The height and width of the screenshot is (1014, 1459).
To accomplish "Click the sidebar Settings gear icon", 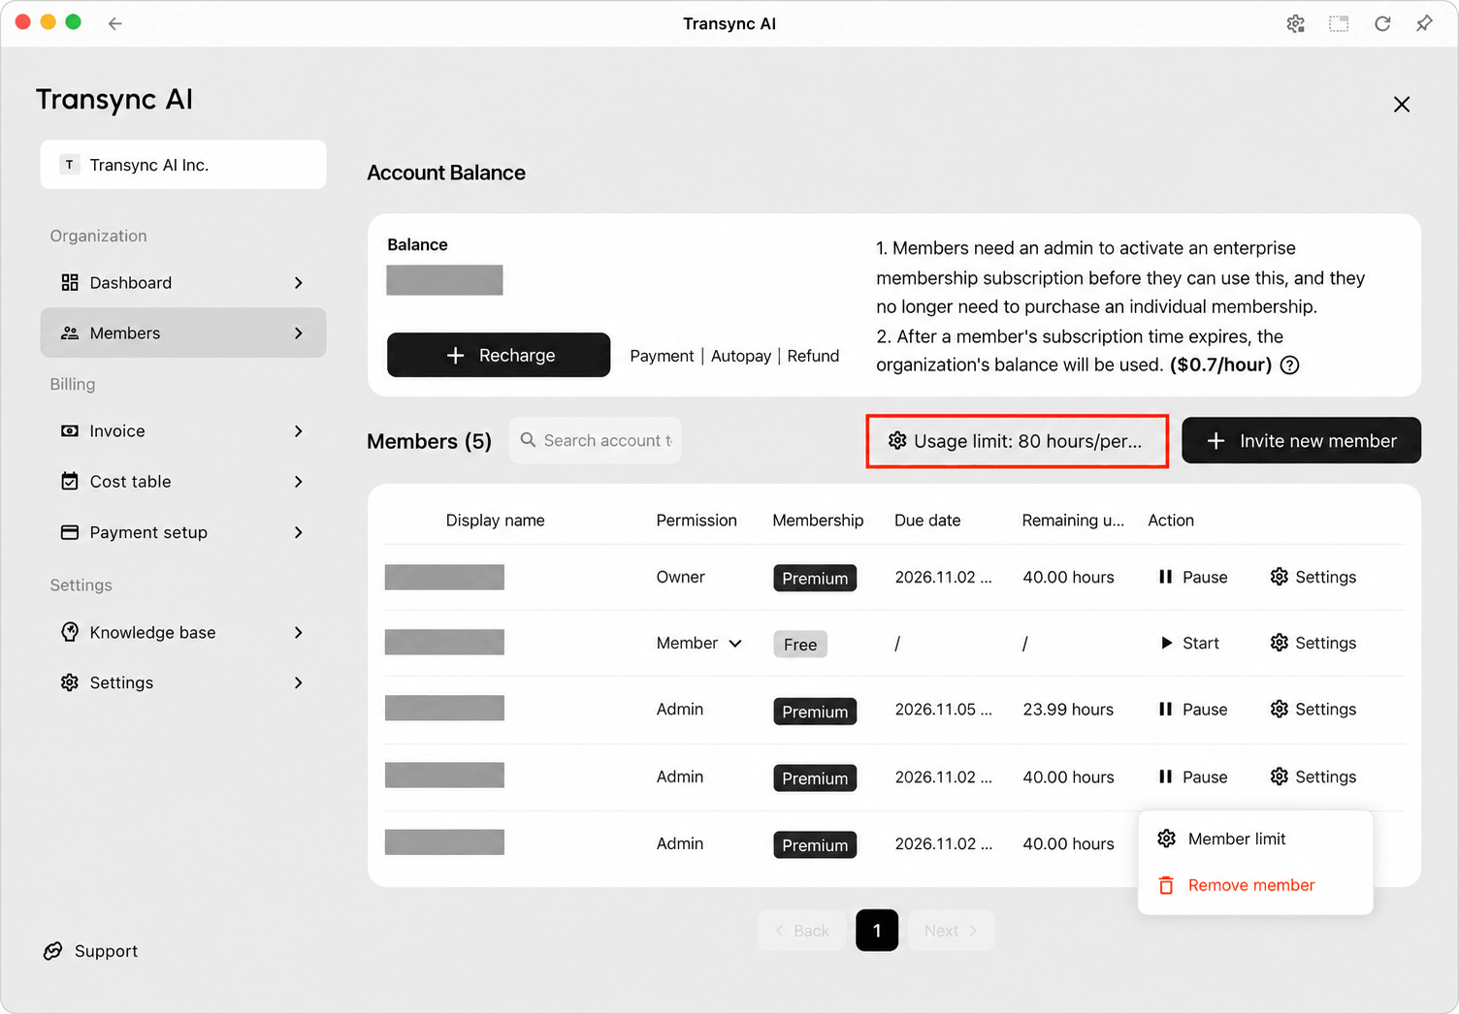I will tap(70, 682).
